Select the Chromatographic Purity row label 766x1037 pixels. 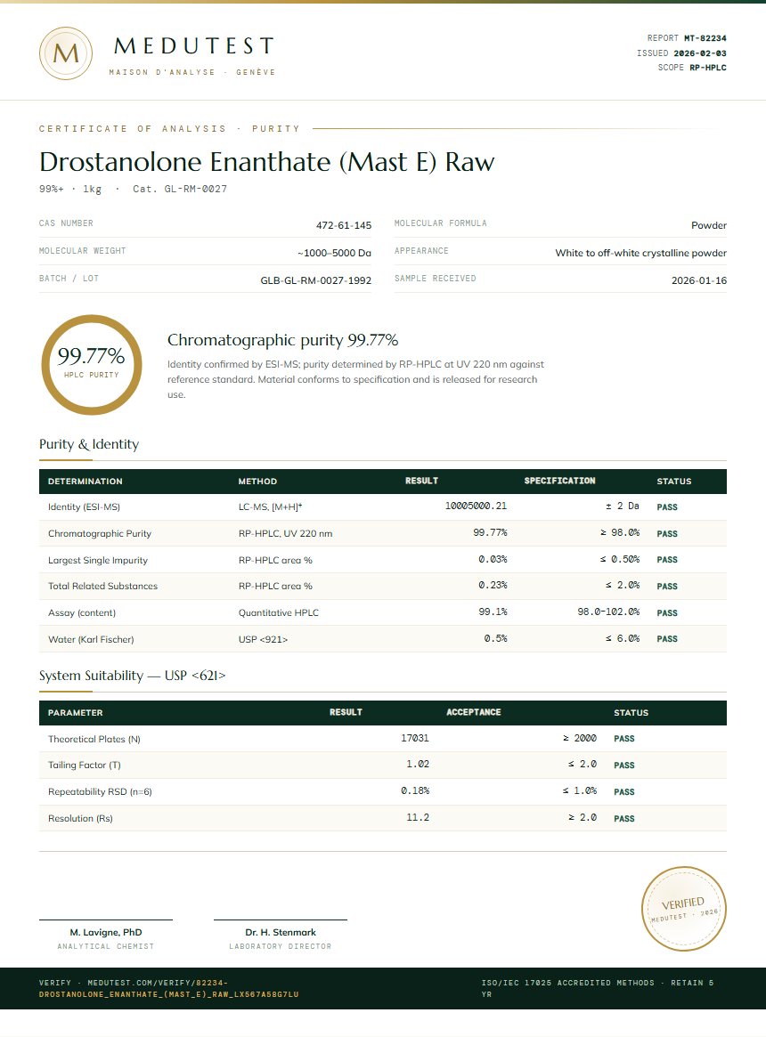(x=99, y=534)
